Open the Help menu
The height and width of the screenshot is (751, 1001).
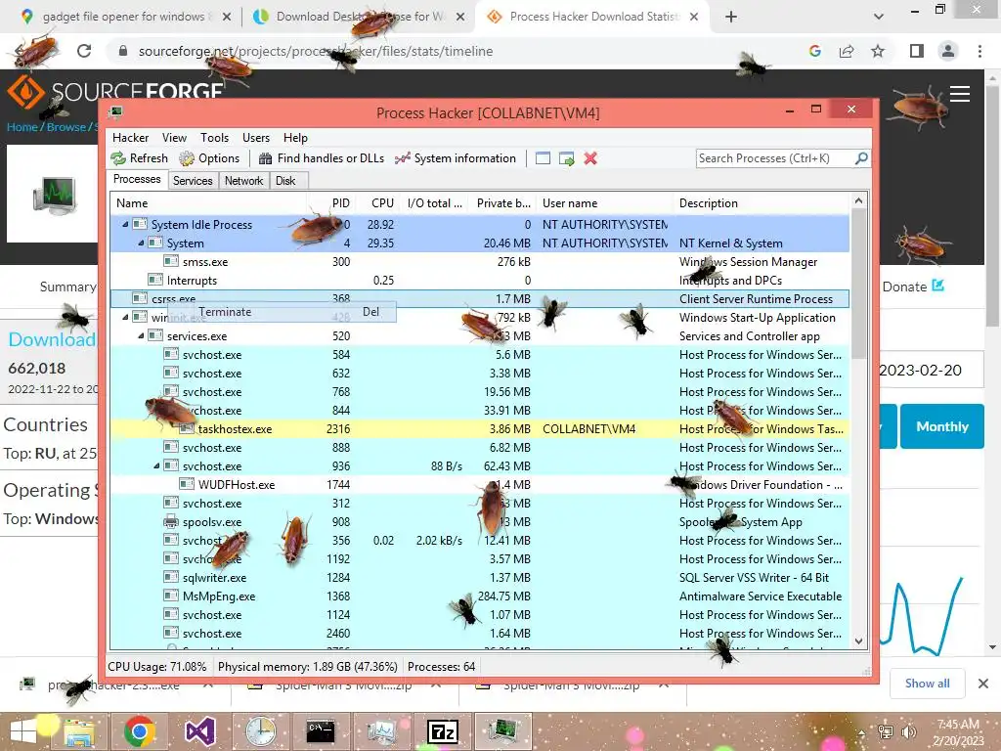[295, 137]
